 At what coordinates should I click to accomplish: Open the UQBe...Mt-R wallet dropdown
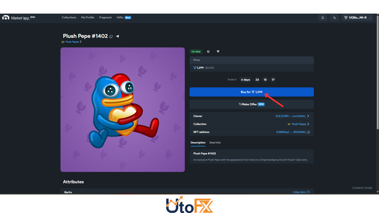click(x=357, y=17)
